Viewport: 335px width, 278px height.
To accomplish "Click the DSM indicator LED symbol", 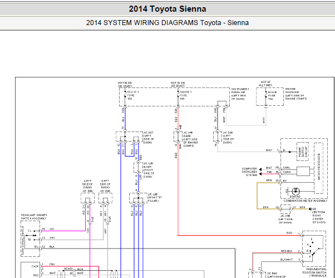I will [295, 191].
